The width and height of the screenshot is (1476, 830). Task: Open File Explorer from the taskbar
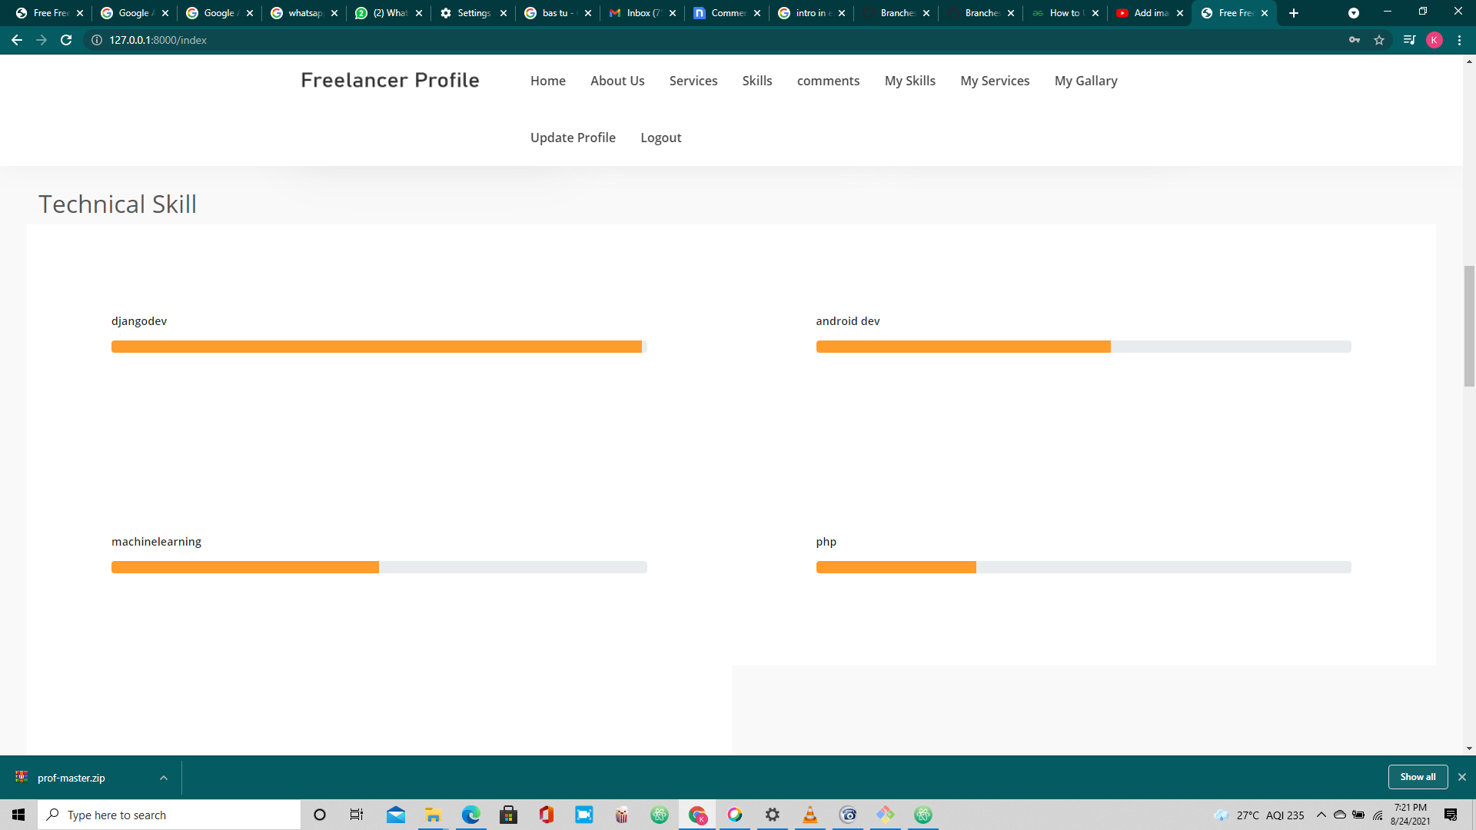click(433, 815)
